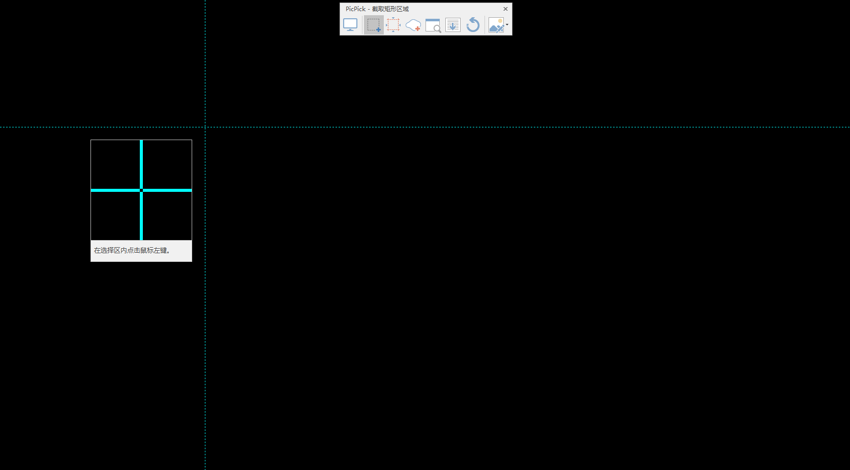
Task: Click the image editor picture icon
Action: (496, 25)
